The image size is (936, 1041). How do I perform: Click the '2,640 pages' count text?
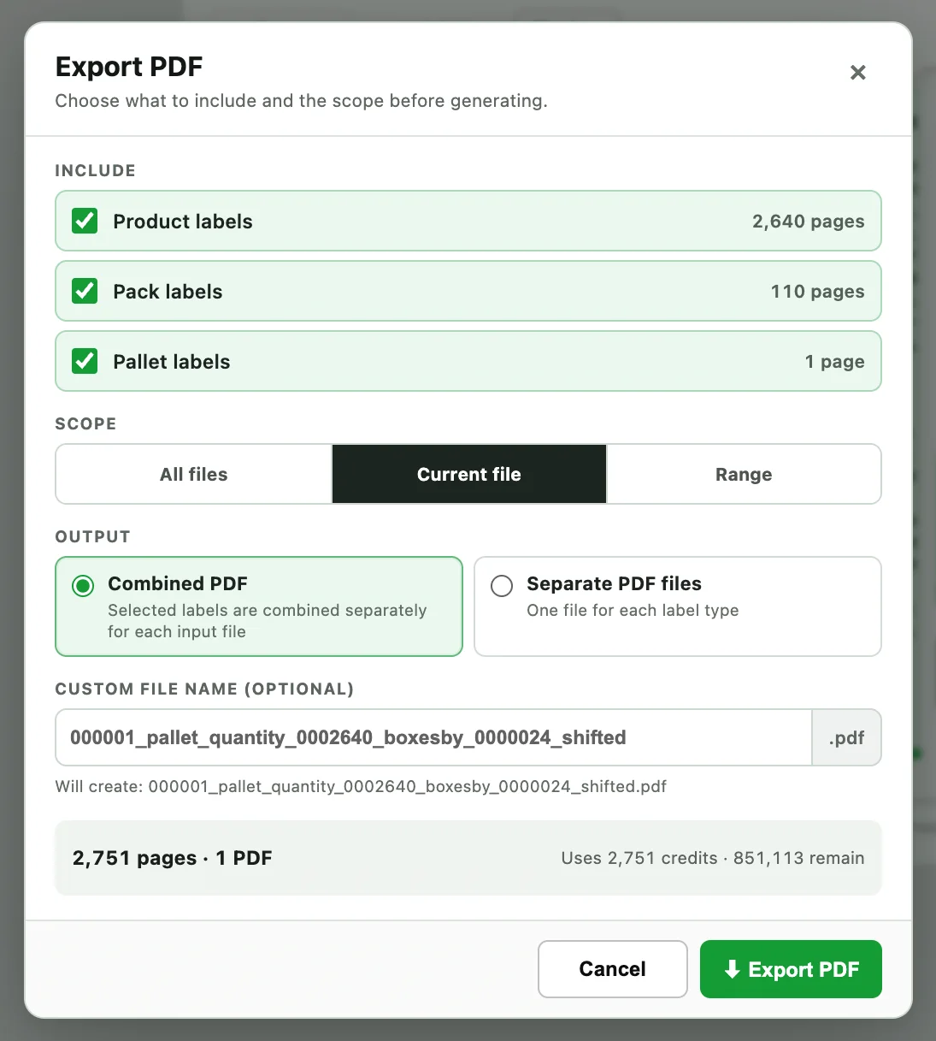click(808, 222)
